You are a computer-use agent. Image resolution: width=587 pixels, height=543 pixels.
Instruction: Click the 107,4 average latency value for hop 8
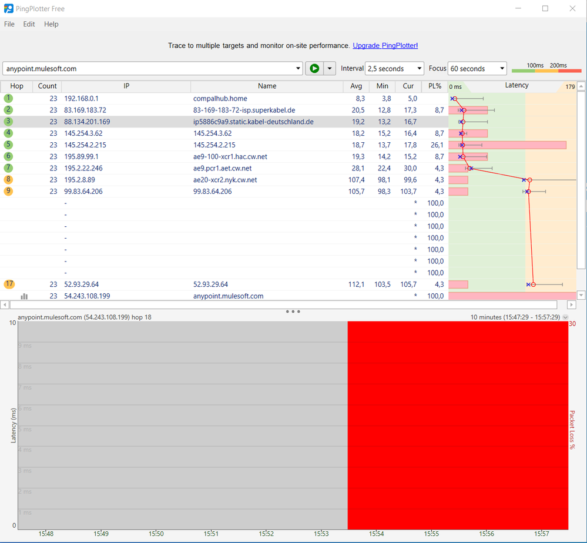point(357,180)
